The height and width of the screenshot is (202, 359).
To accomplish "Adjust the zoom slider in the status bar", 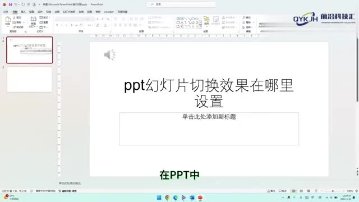I will [333, 191].
